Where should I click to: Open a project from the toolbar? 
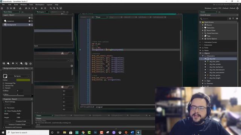click(x=11, y=8)
